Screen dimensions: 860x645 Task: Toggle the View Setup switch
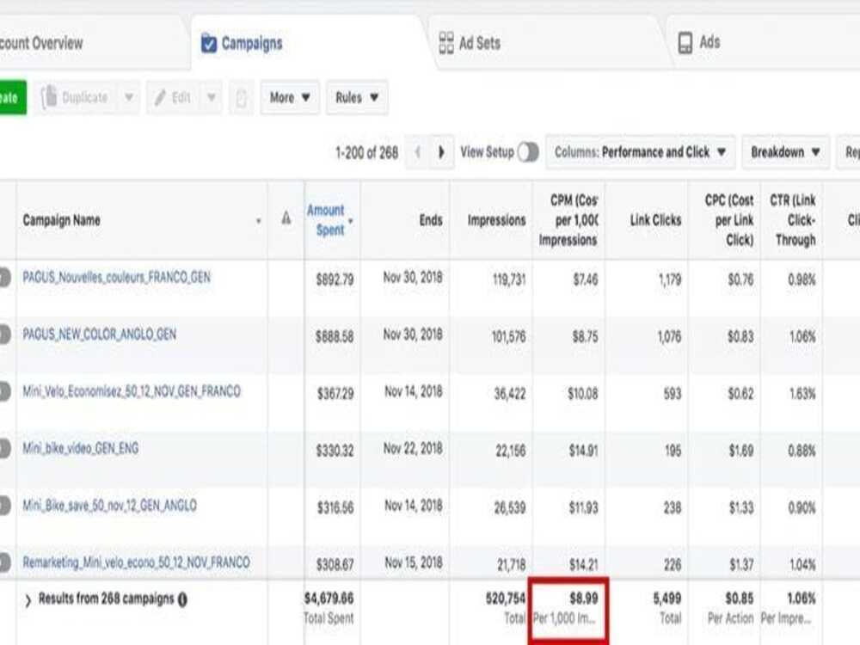[x=528, y=152]
